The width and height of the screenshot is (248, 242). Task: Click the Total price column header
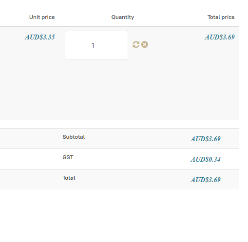[x=221, y=17]
